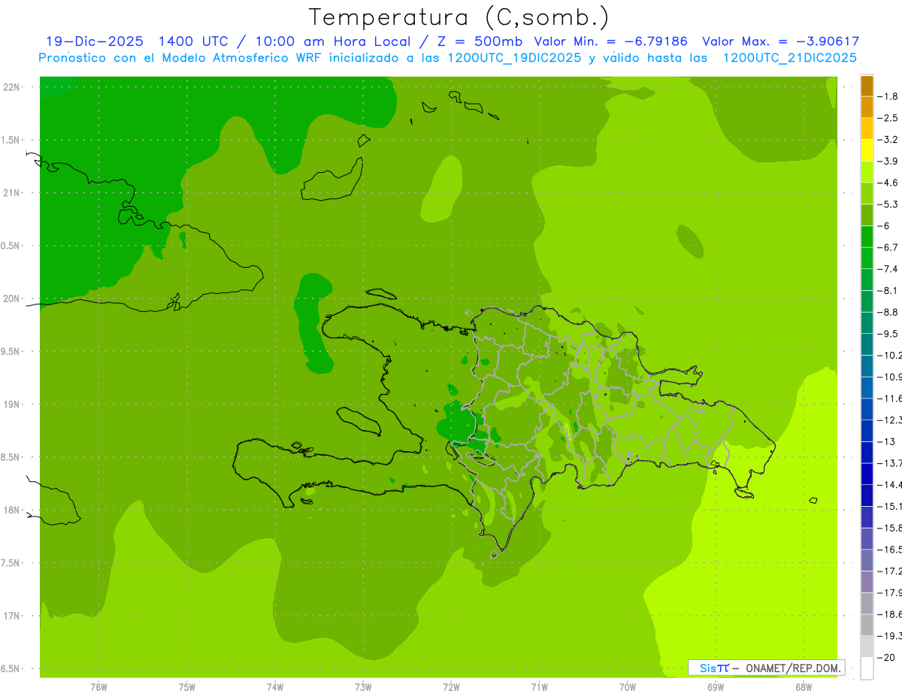Click the dark orange swatch above -1.8
Screen dimensions: 902x697
point(867,86)
